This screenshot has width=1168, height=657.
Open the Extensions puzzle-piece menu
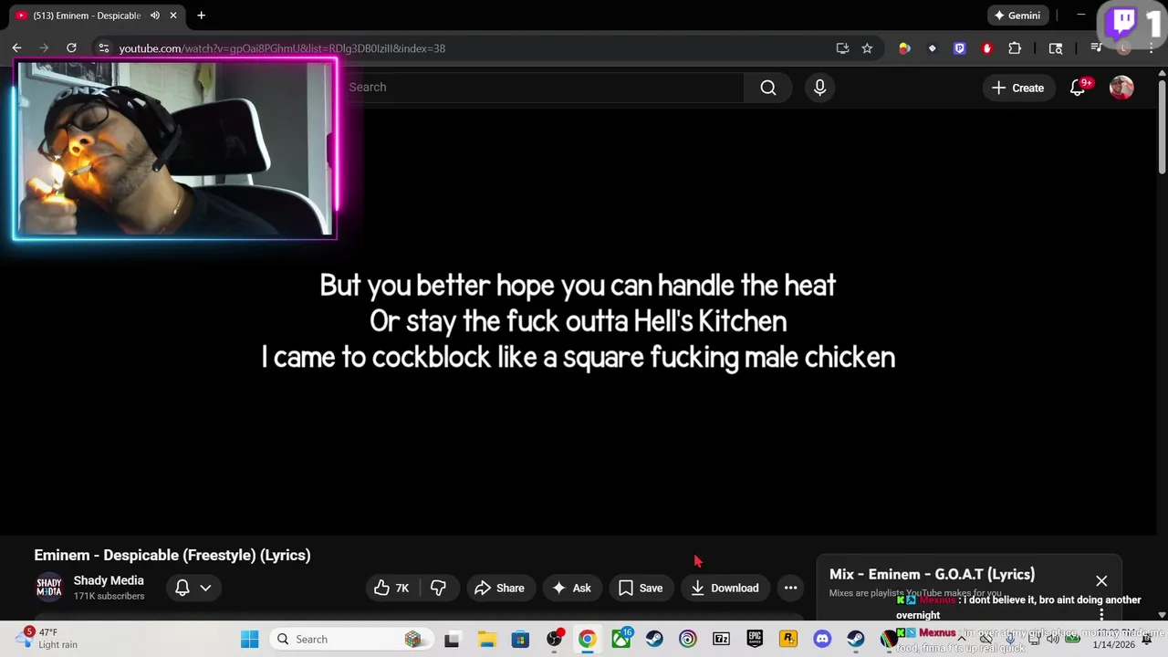(1015, 48)
